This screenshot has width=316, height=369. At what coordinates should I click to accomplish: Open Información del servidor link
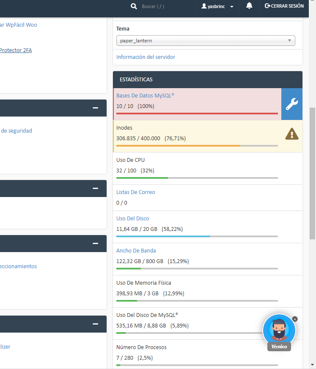click(x=146, y=57)
